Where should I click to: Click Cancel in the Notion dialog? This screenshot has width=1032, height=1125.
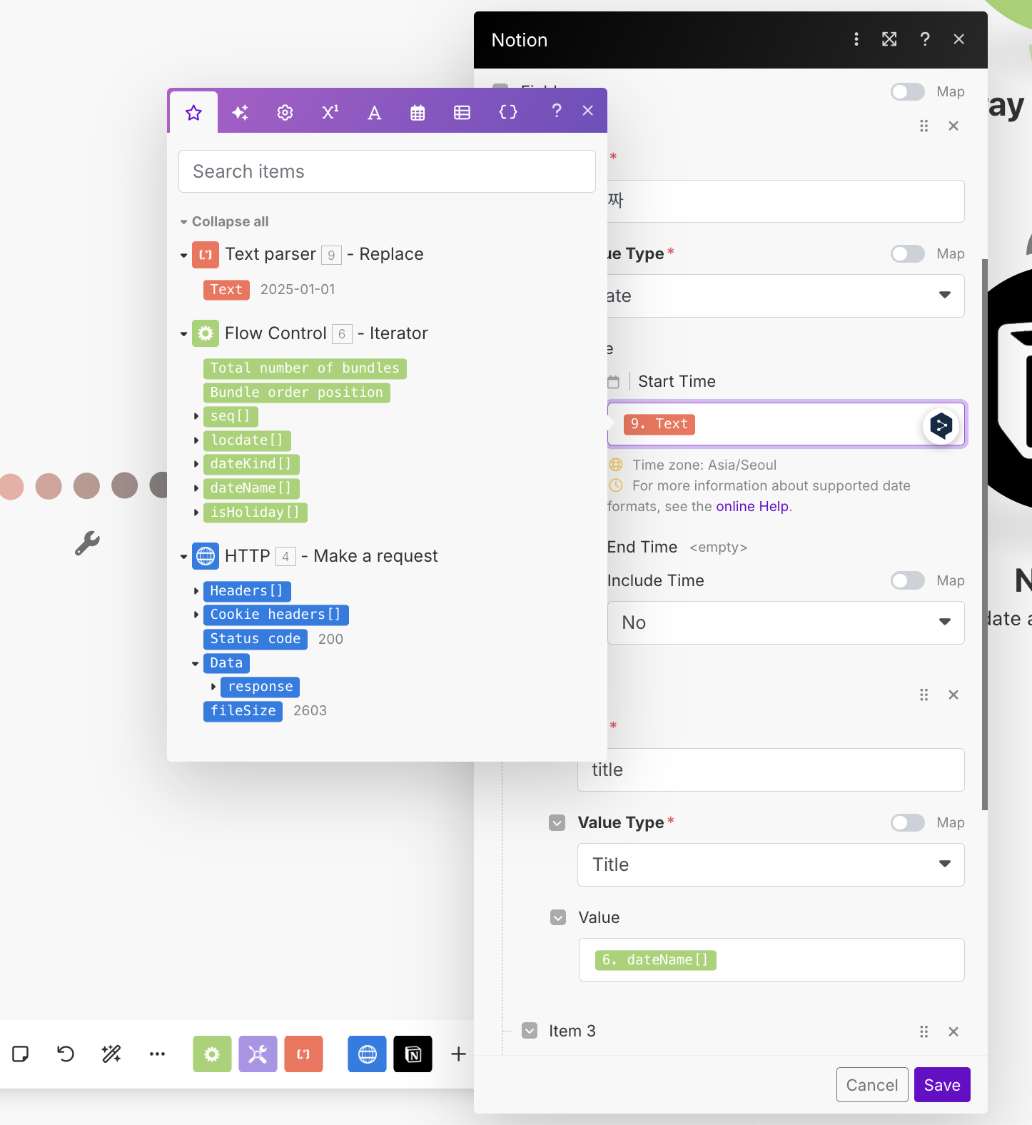click(872, 1085)
